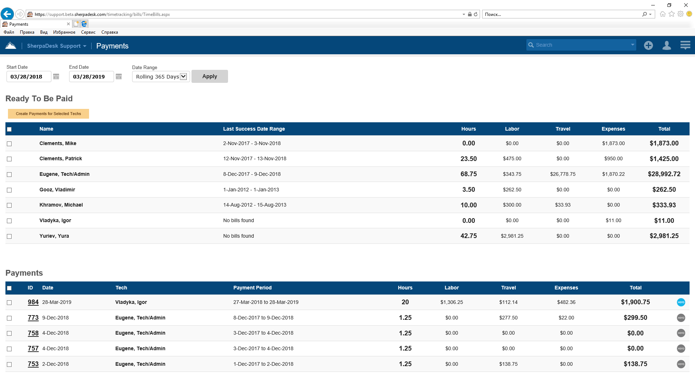The image size is (695, 373).
Task: Click the plus icon in header
Action: coord(648,46)
